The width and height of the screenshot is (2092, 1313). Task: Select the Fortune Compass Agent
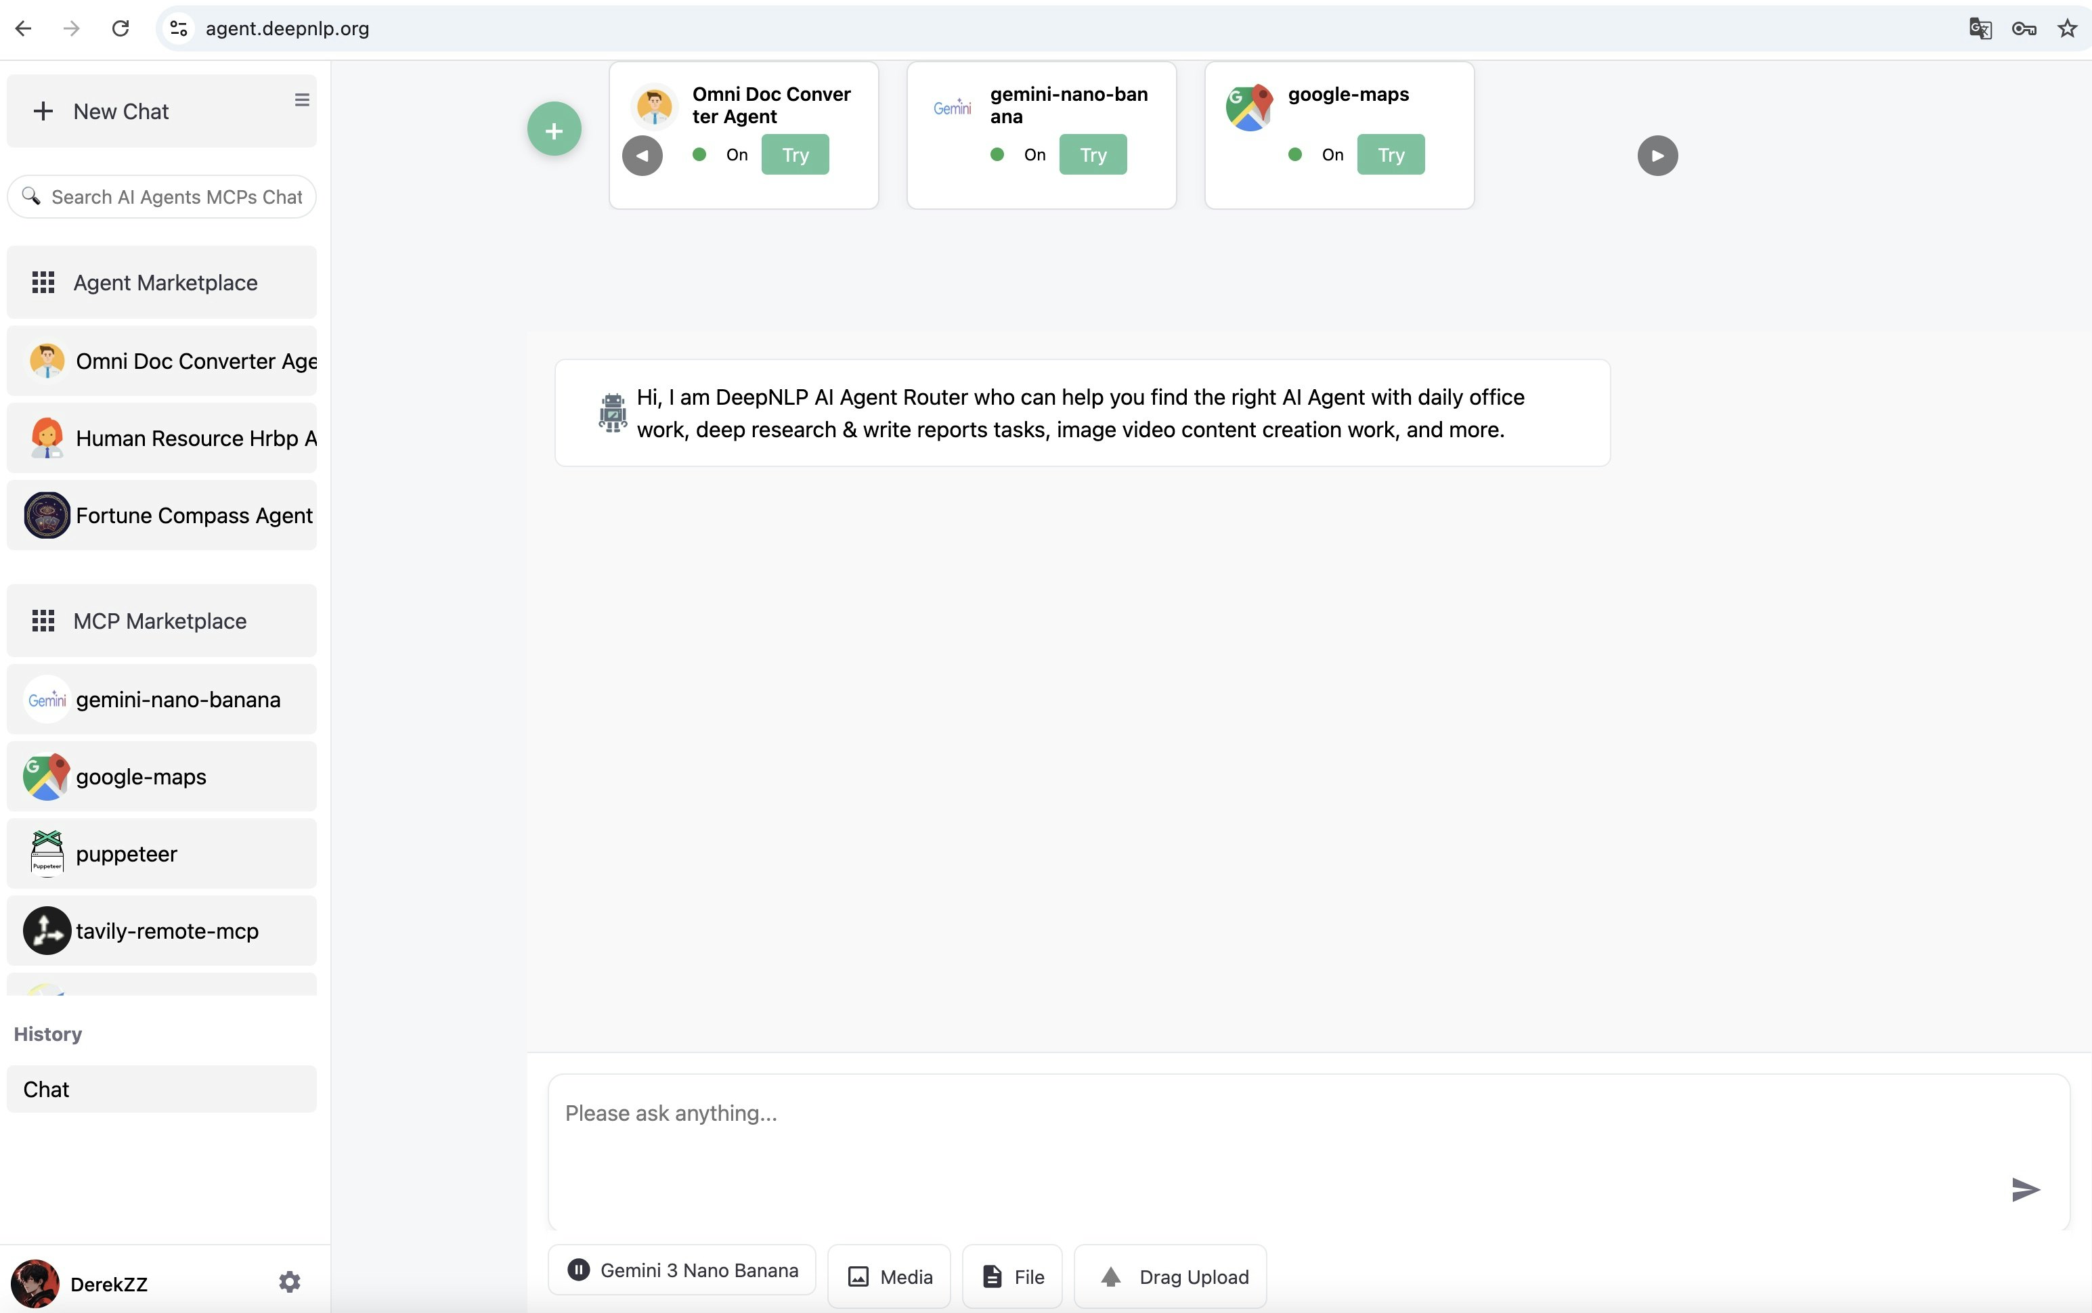click(162, 514)
